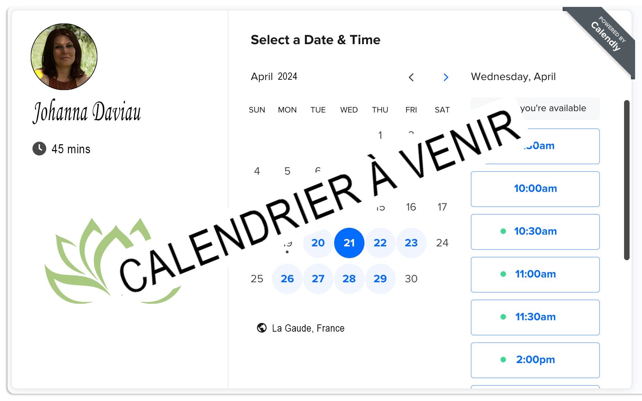Choose April 23 date
Viewport: 642px width, 401px height.
(x=411, y=243)
